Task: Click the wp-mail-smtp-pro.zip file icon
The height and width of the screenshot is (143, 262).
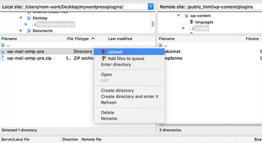Action: pos(3,58)
